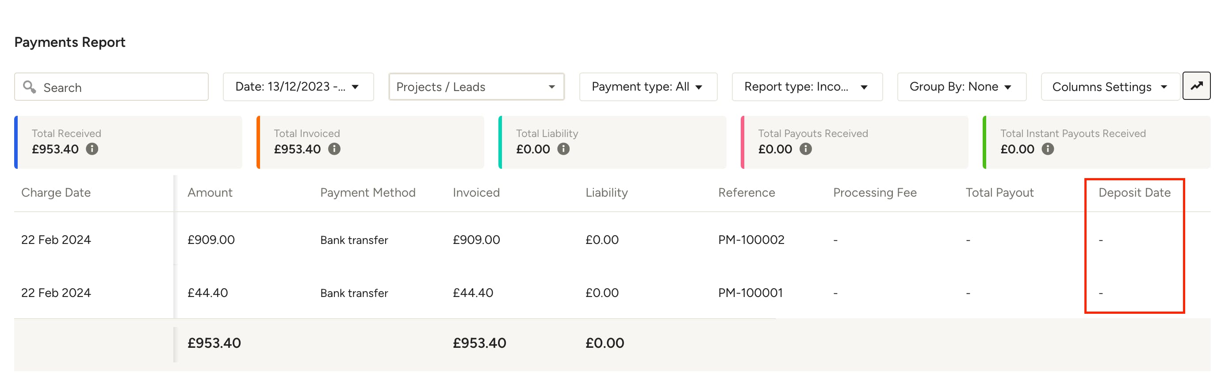Open Columns Settings menu
1225x373 pixels.
pyautogui.click(x=1110, y=87)
